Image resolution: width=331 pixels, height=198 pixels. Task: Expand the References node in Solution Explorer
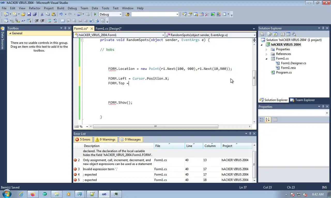(267, 54)
